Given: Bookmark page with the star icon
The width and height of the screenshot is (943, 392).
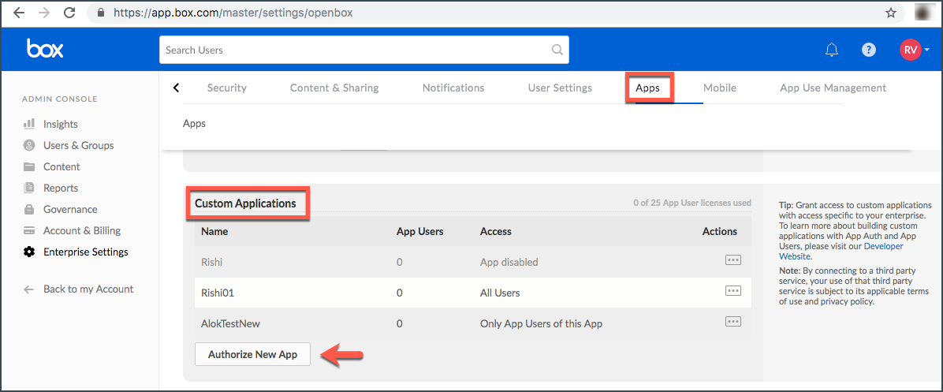Looking at the screenshot, I should [x=891, y=13].
